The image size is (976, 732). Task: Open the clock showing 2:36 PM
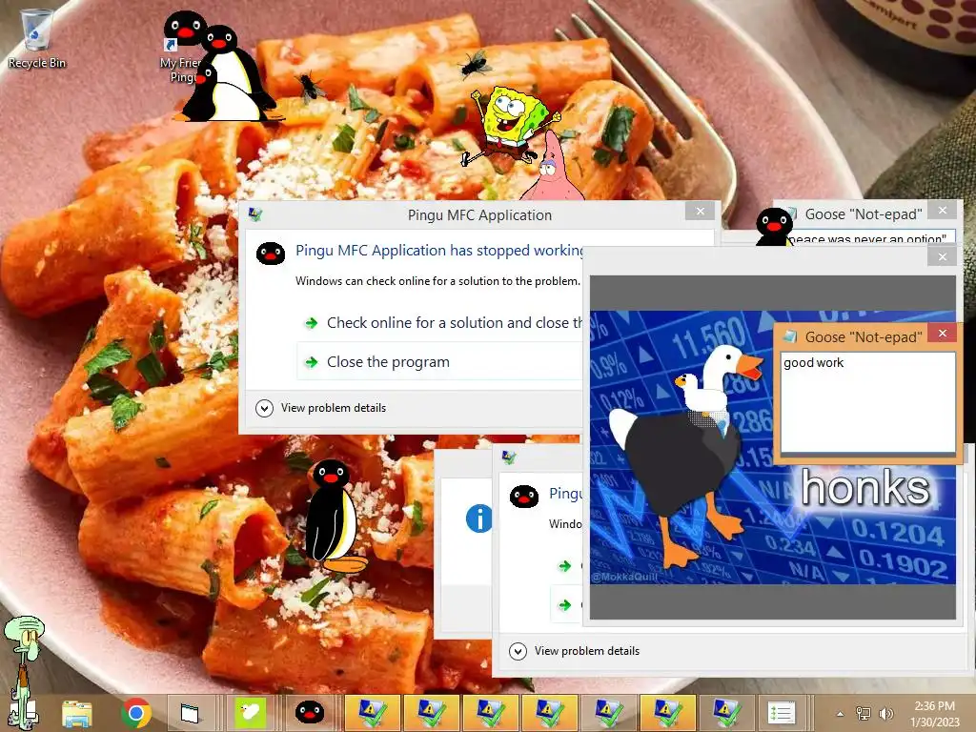935,713
